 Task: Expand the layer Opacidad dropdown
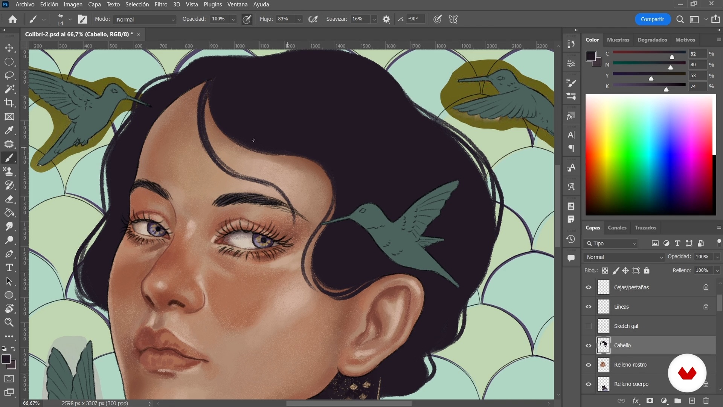pos(717,257)
